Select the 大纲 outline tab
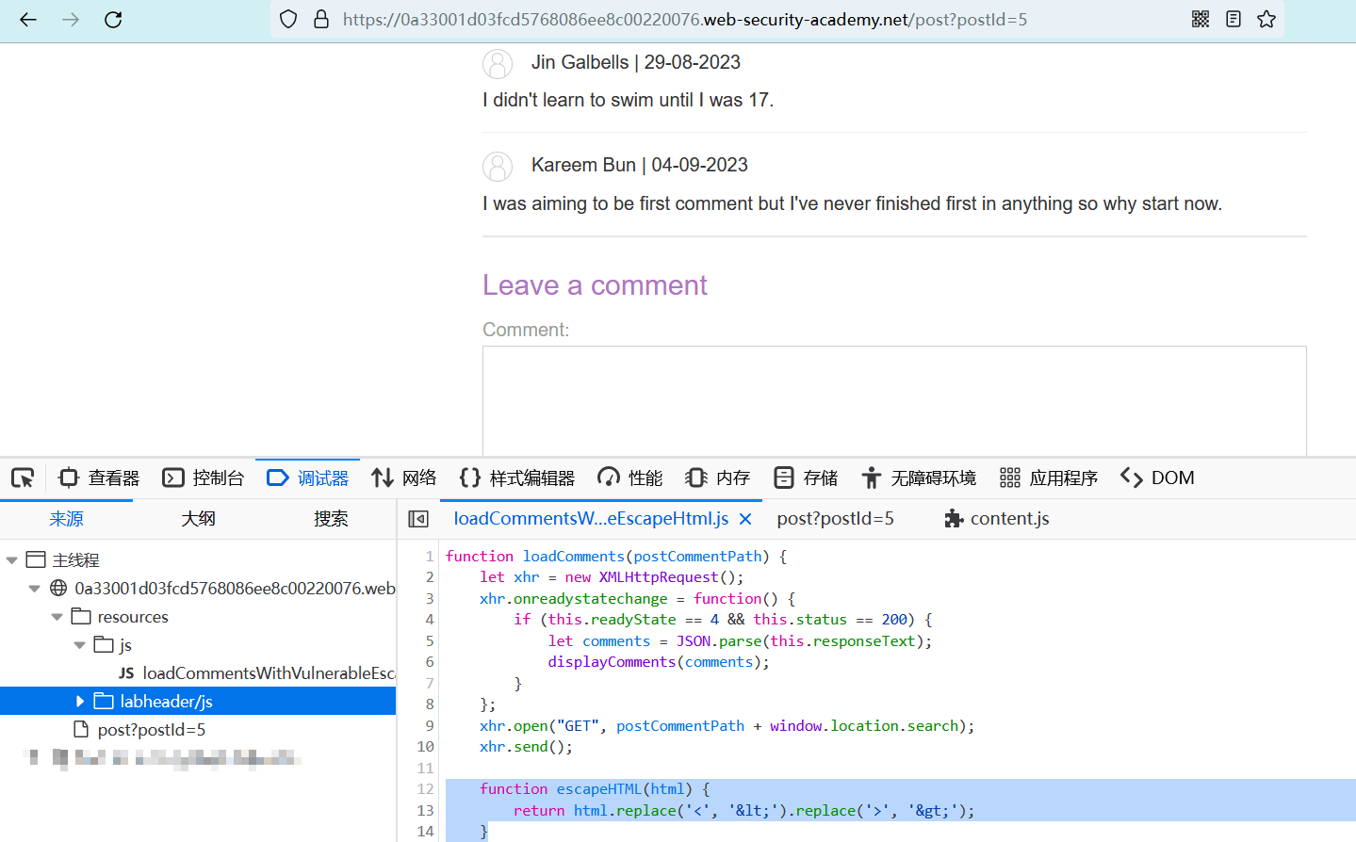Viewport: 1356px width, 842px height. pos(198,519)
